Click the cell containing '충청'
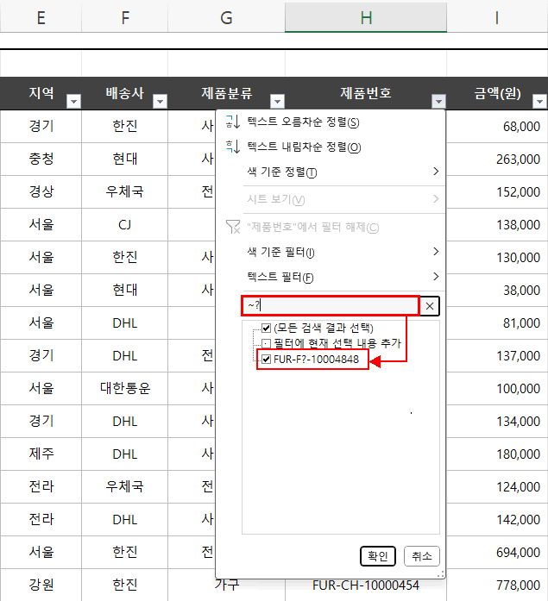The width and height of the screenshot is (548, 601). point(41,159)
